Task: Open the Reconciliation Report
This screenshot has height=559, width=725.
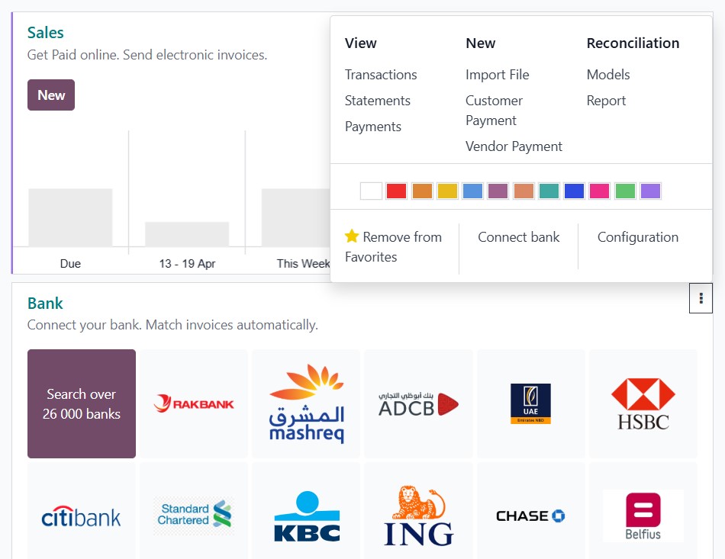Action: pyautogui.click(x=606, y=101)
